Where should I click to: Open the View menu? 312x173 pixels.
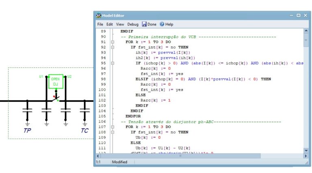coord(120,24)
